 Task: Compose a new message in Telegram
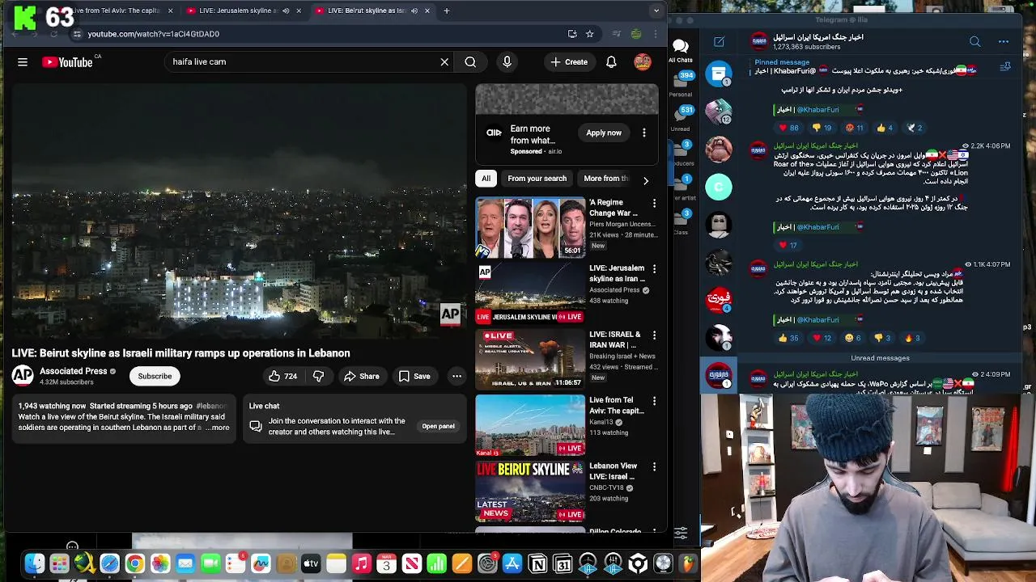719,41
